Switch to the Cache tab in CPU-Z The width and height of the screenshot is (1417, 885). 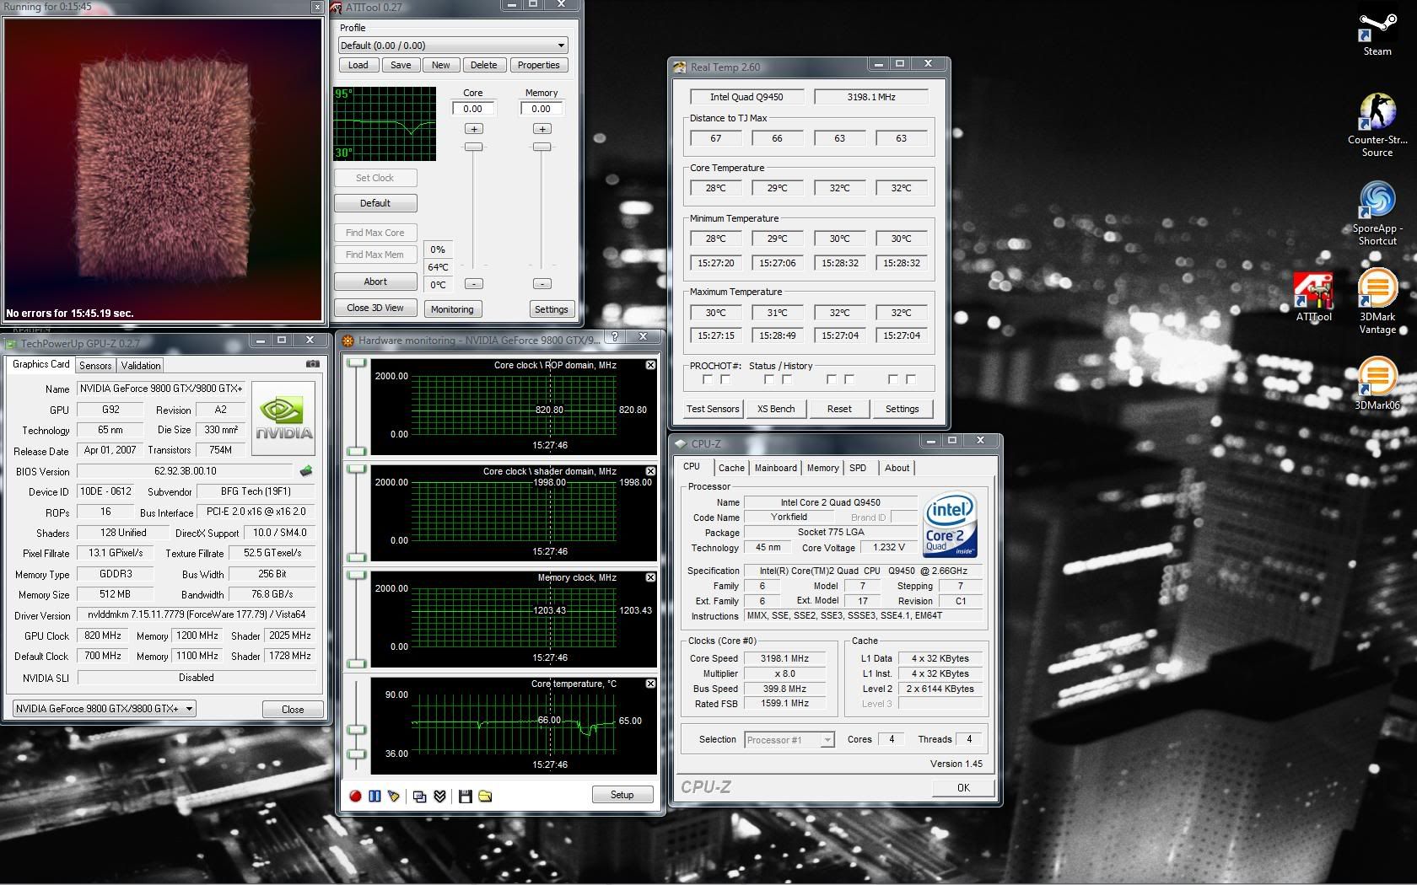[731, 468]
